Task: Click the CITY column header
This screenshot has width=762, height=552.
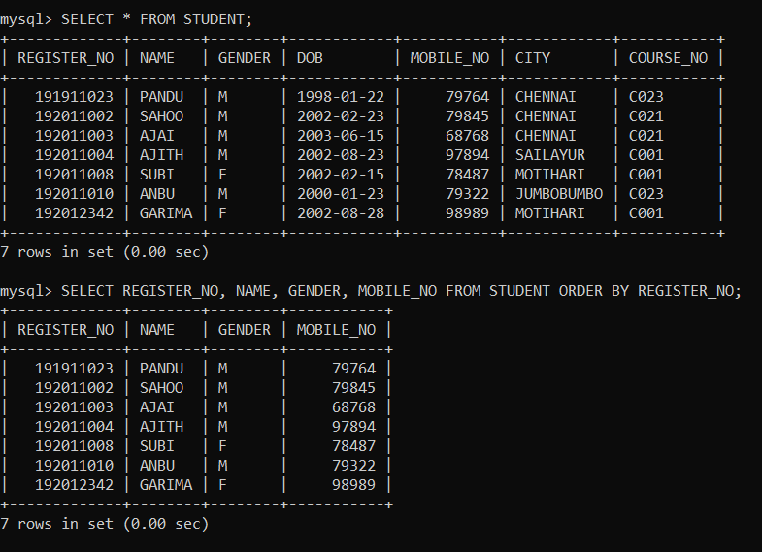Action: [533, 58]
